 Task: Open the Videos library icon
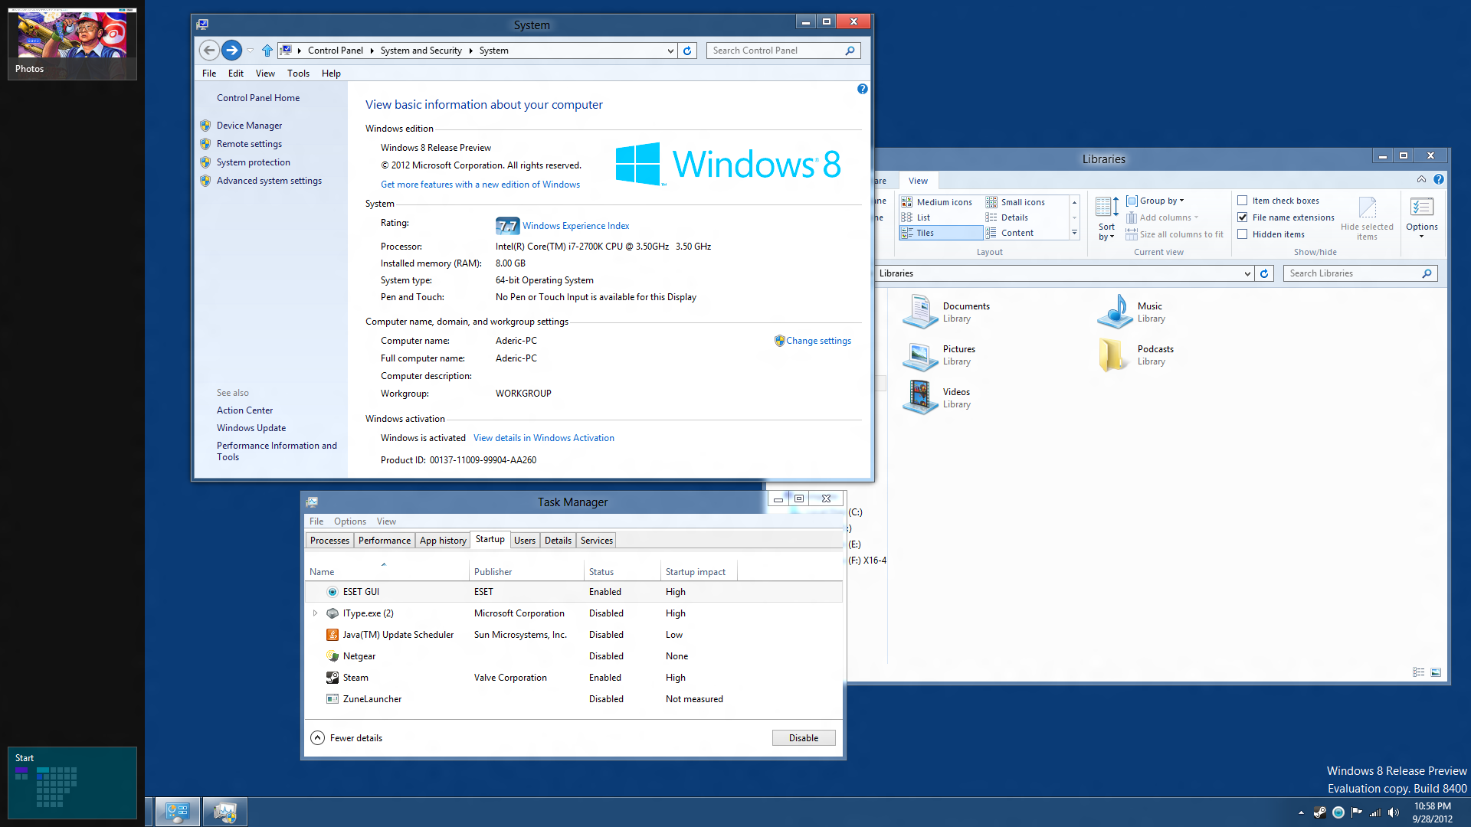[920, 397]
